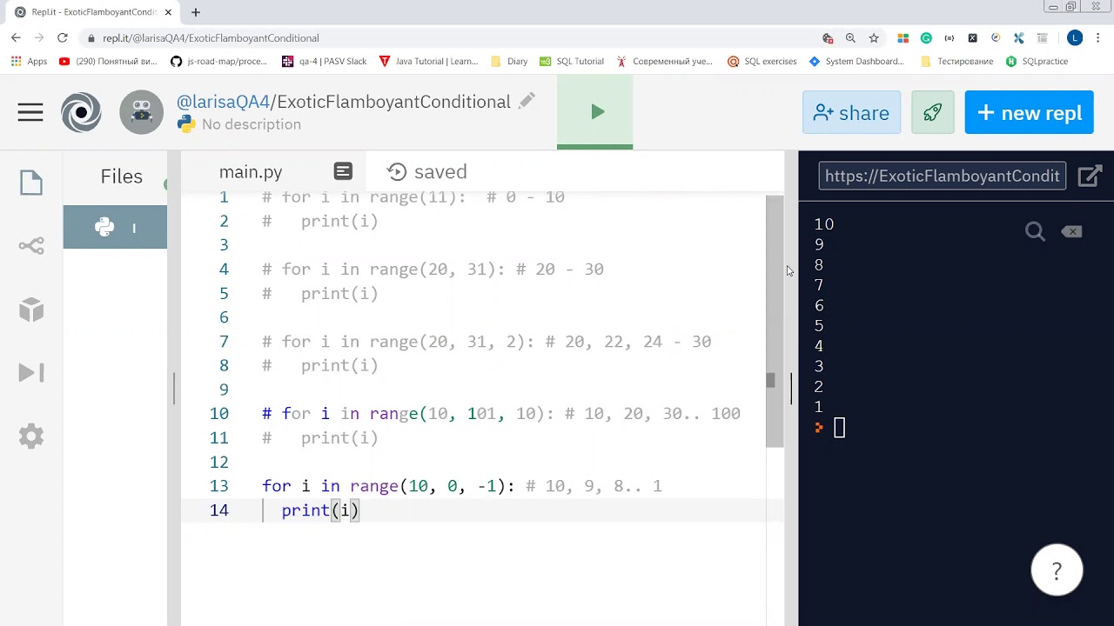The height and width of the screenshot is (626, 1114).
Task: Open the console output in new tab
Action: [x=1090, y=176]
